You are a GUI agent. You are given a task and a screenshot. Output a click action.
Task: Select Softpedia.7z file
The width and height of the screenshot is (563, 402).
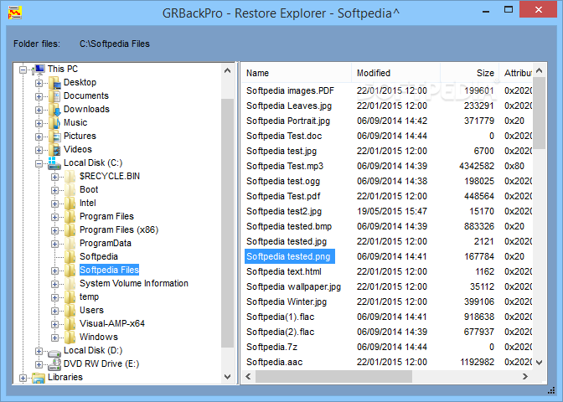coord(271,347)
